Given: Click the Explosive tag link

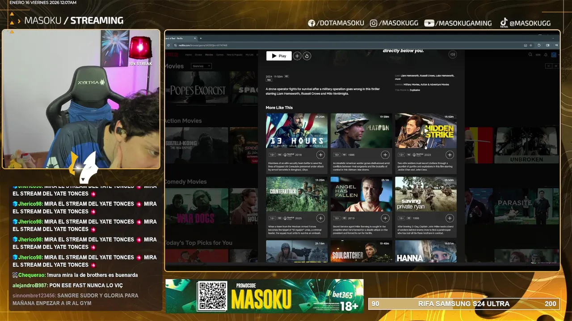Looking at the screenshot, I should (x=415, y=90).
